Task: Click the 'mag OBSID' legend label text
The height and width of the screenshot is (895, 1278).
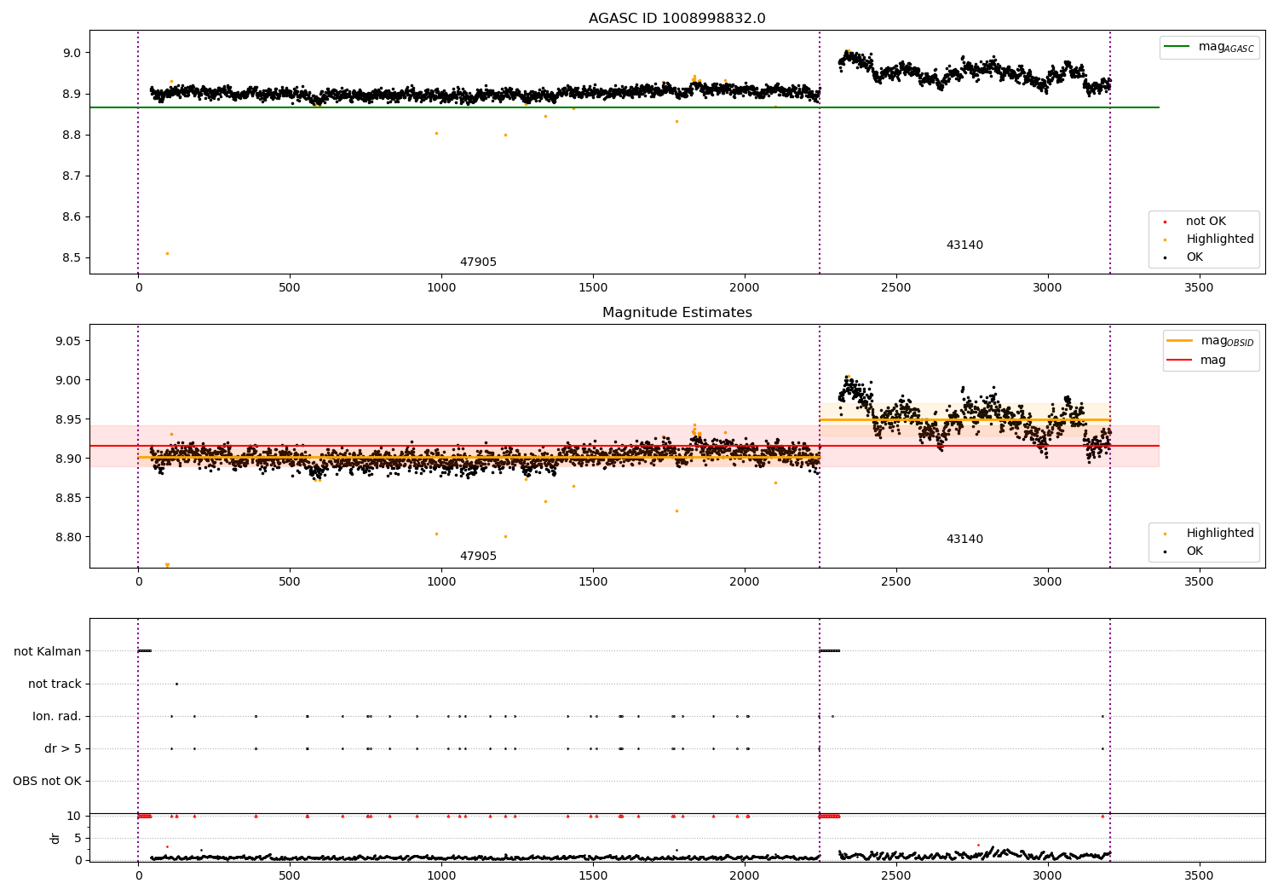Action: click(x=1228, y=342)
